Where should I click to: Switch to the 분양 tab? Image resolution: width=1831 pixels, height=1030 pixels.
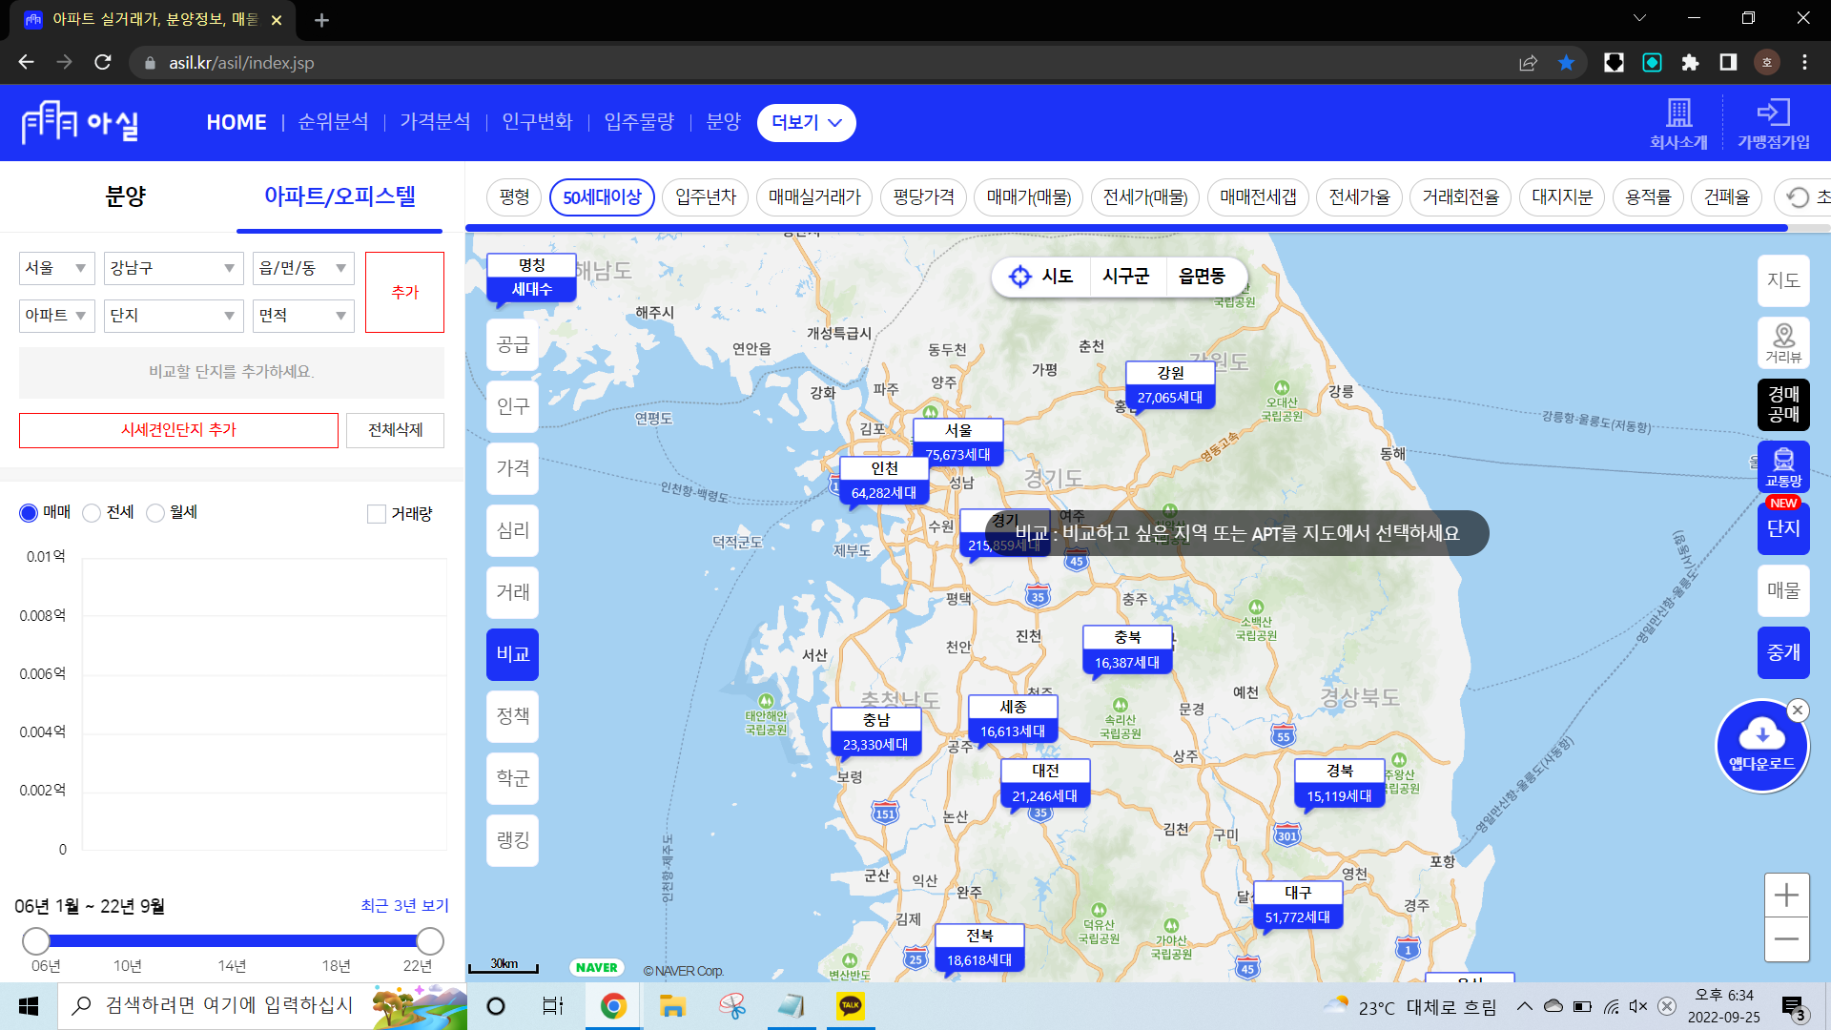(125, 196)
